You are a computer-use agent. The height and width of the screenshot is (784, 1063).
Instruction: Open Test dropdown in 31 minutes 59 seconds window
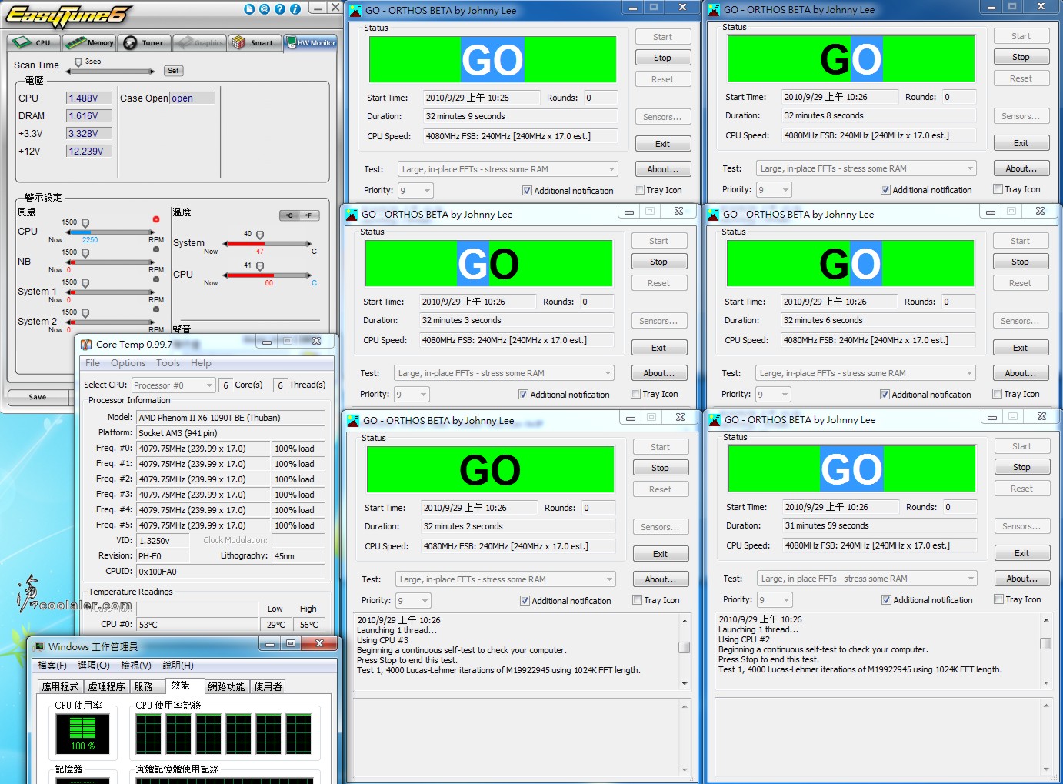pos(867,579)
